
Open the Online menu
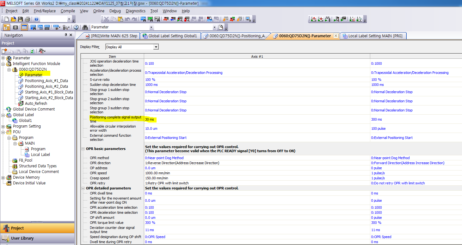tap(99, 11)
